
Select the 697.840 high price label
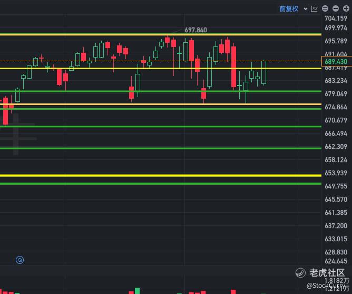195,30
